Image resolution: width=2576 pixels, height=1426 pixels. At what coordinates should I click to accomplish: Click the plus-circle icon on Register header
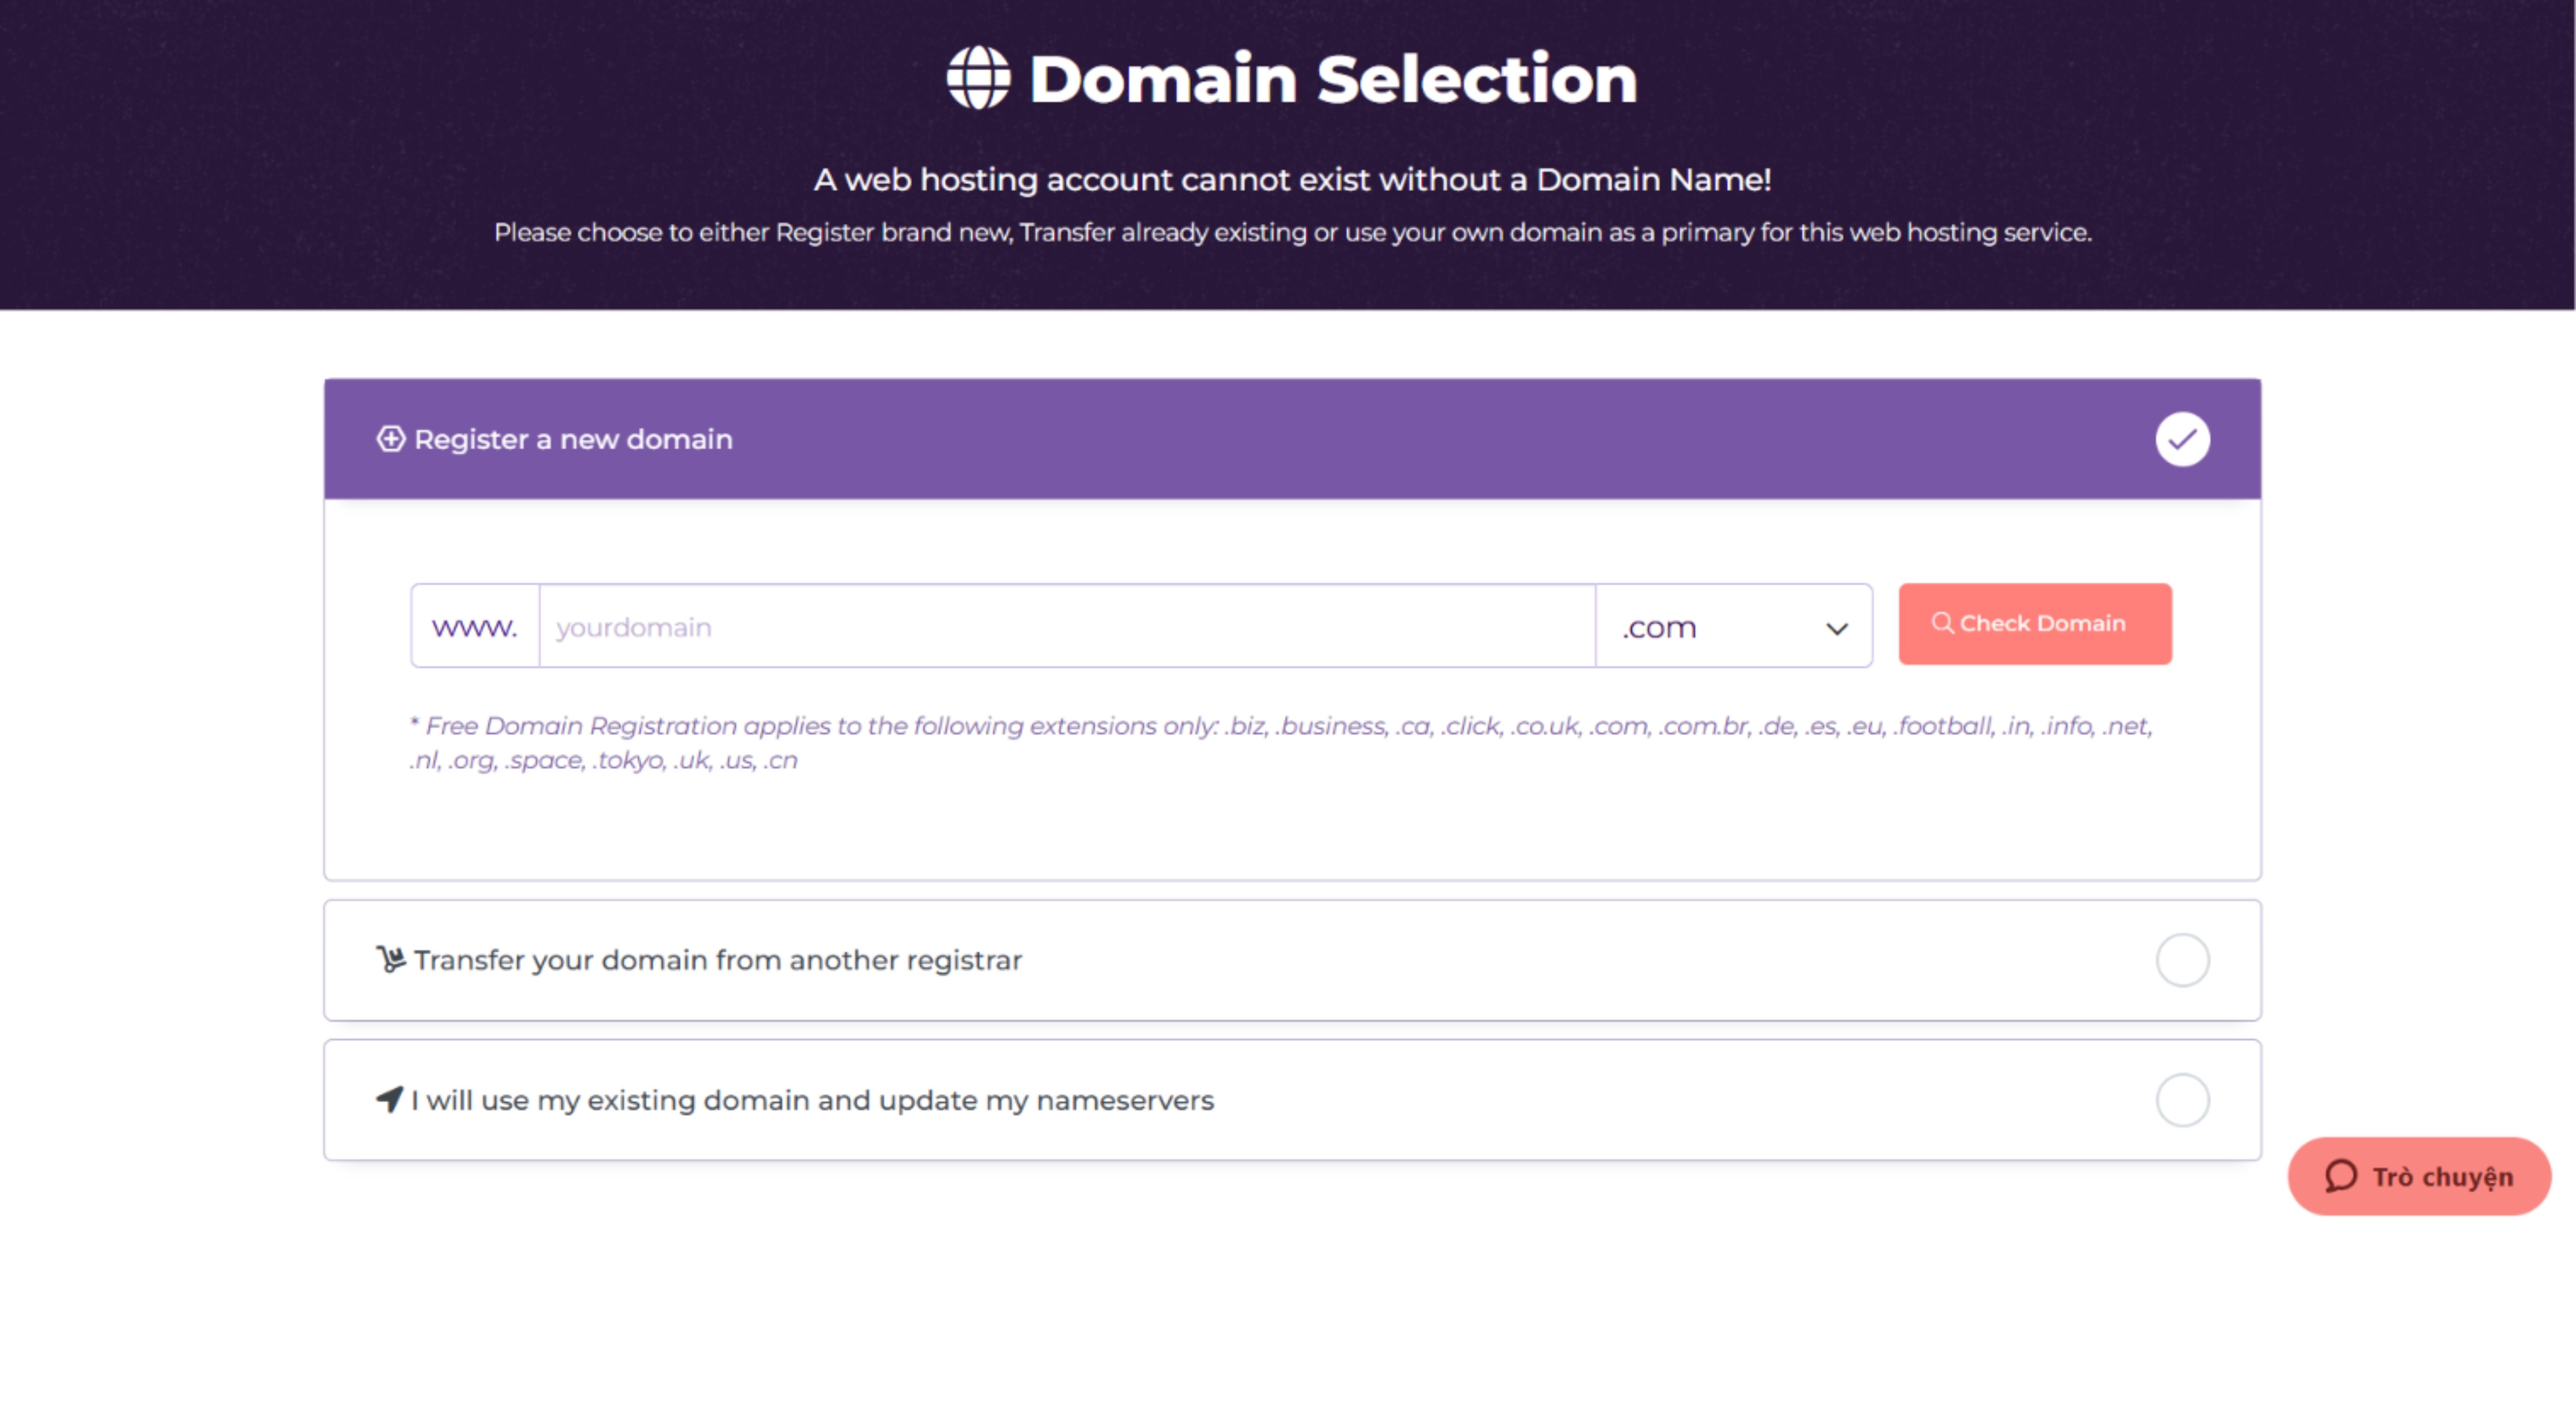[390, 439]
